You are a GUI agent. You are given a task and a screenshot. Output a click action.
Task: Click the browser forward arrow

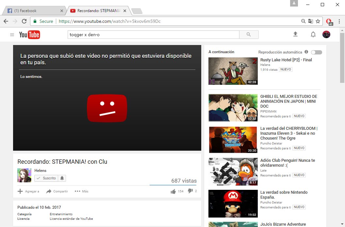15,21
